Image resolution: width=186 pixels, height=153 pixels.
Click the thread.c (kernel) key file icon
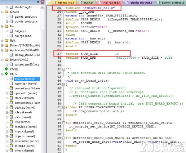(11, 146)
